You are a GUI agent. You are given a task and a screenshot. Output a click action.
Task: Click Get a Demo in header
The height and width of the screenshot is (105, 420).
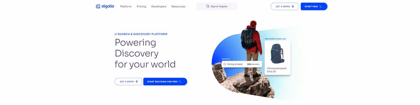pyautogui.click(x=284, y=6)
